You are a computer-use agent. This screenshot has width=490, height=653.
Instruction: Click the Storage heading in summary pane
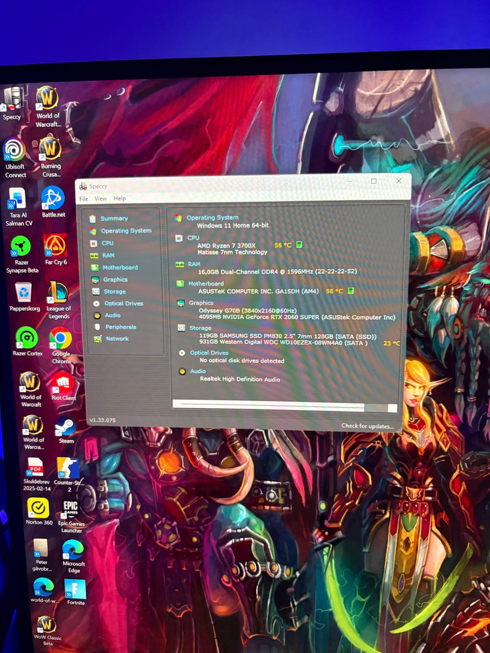point(200,328)
